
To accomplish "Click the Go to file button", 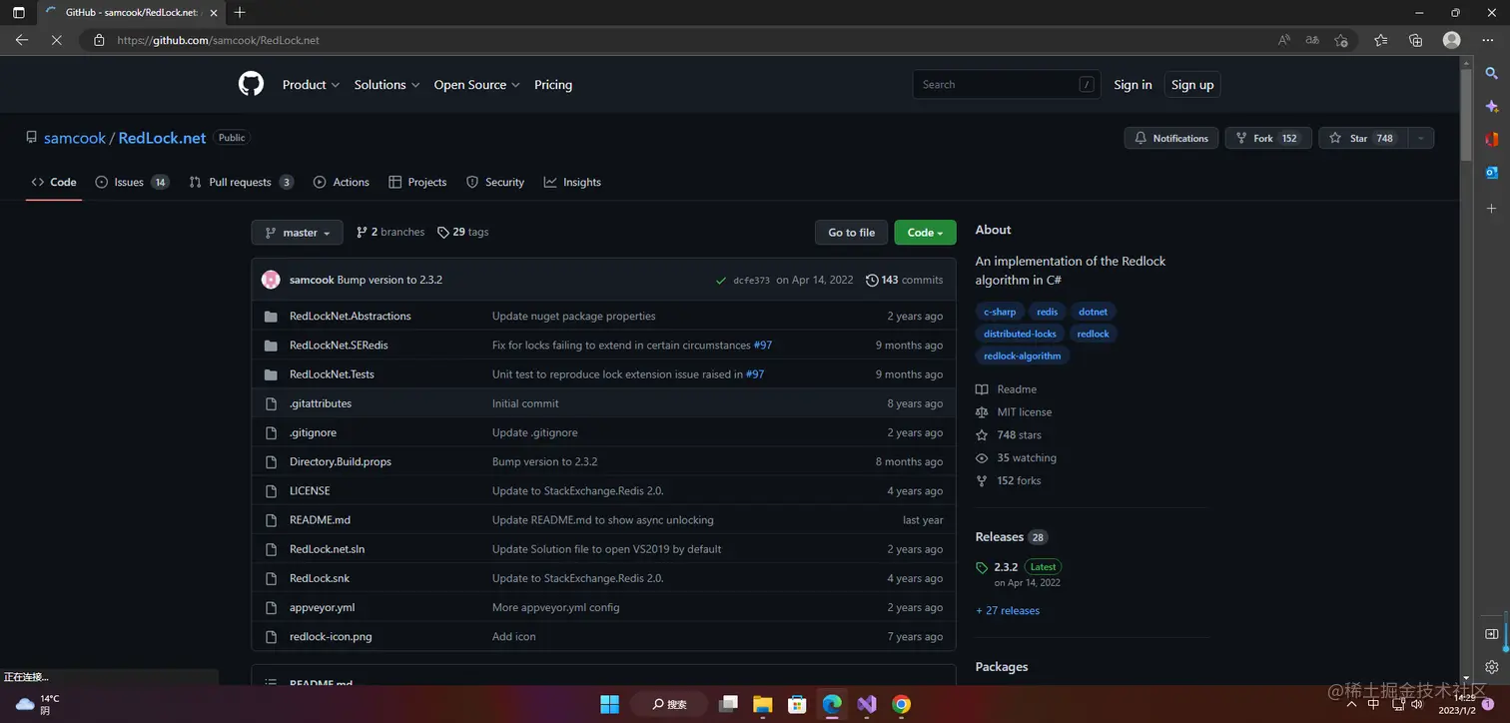I will [x=851, y=233].
